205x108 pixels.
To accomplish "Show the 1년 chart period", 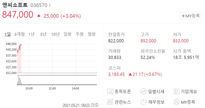I will (31, 34).
